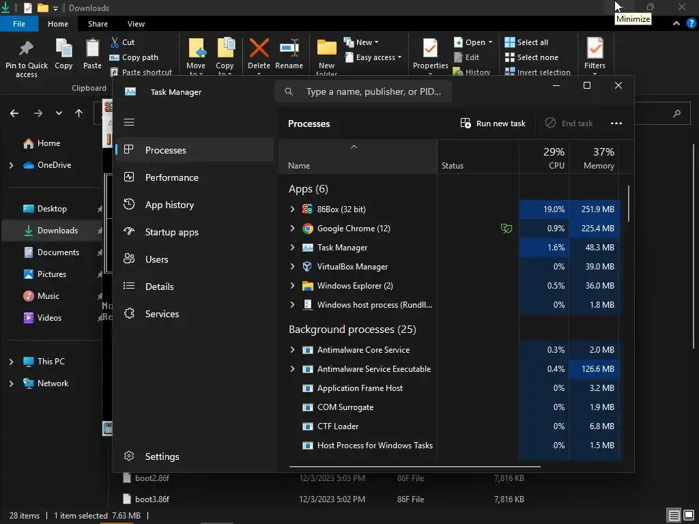Image resolution: width=699 pixels, height=524 pixels.
Task: Open the Users page
Action: (195, 259)
